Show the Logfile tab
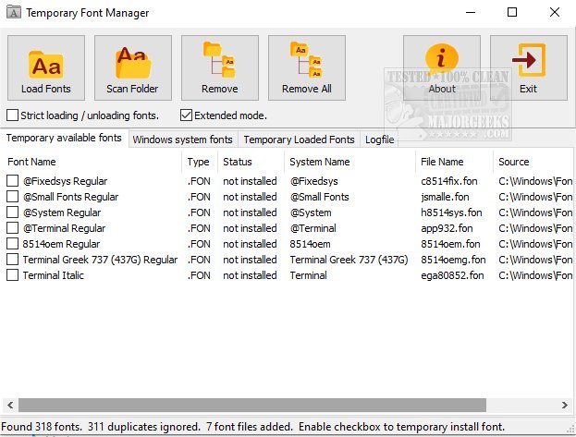 379,140
